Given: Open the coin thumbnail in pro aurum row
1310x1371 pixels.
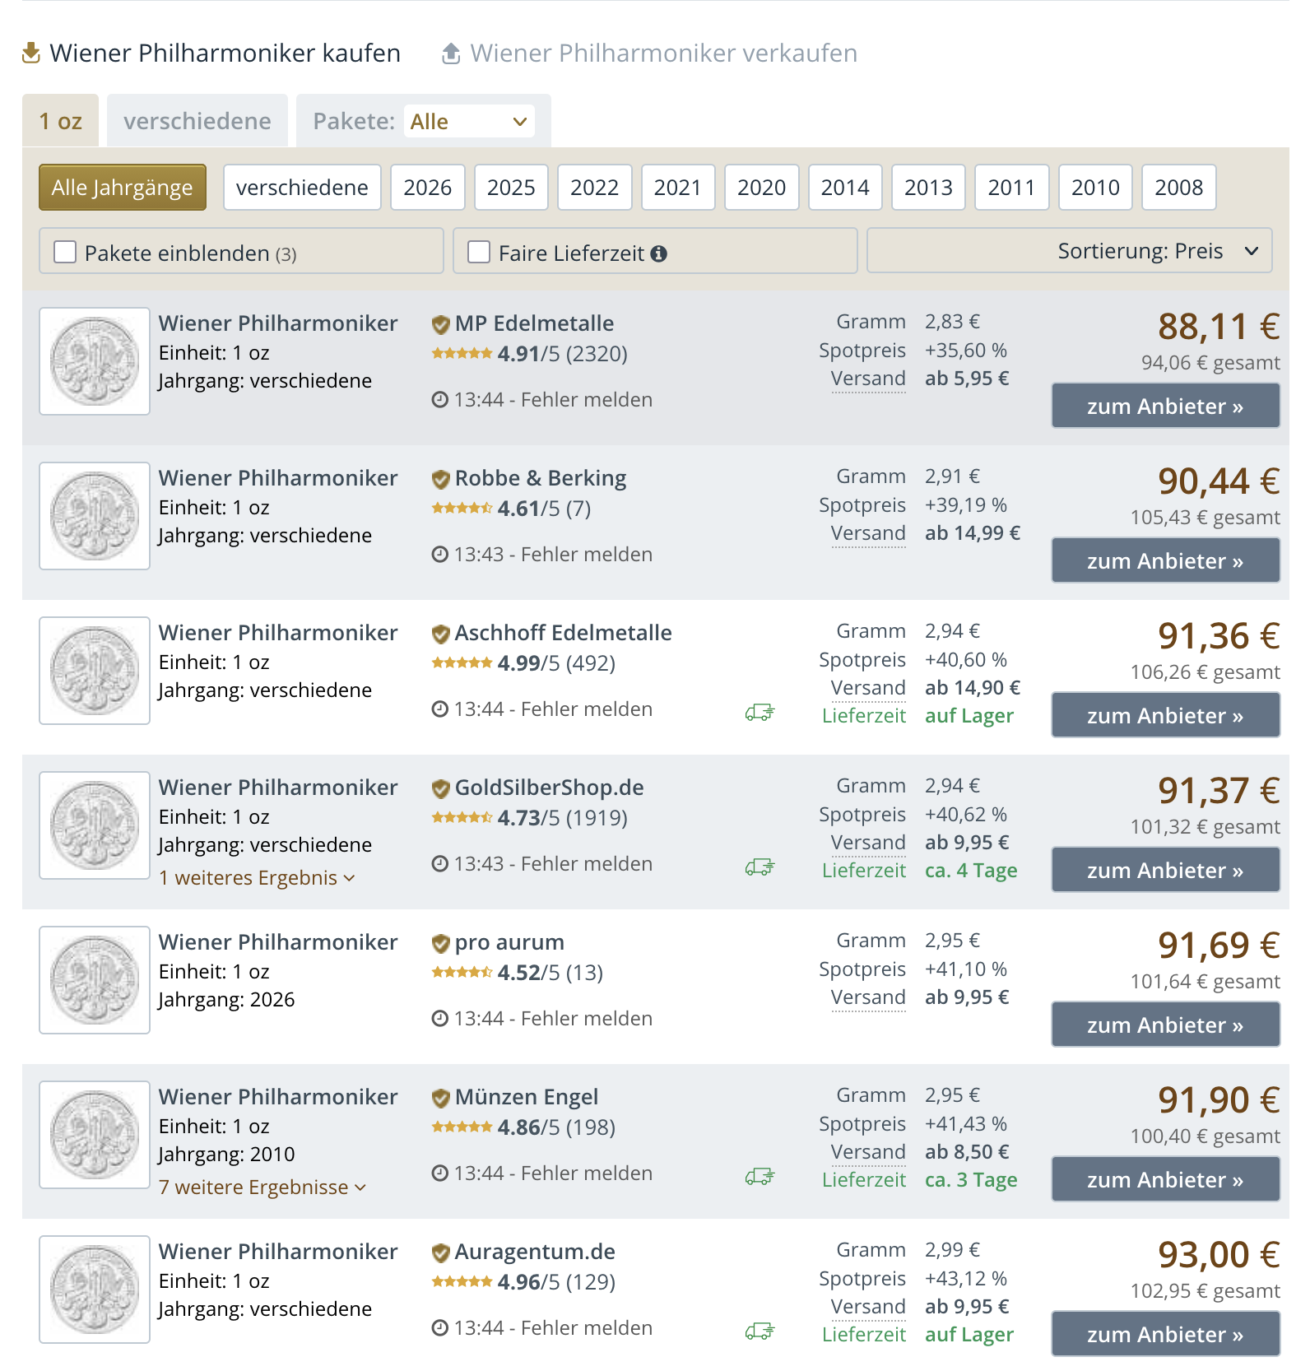Looking at the screenshot, I should coord(95,980).
